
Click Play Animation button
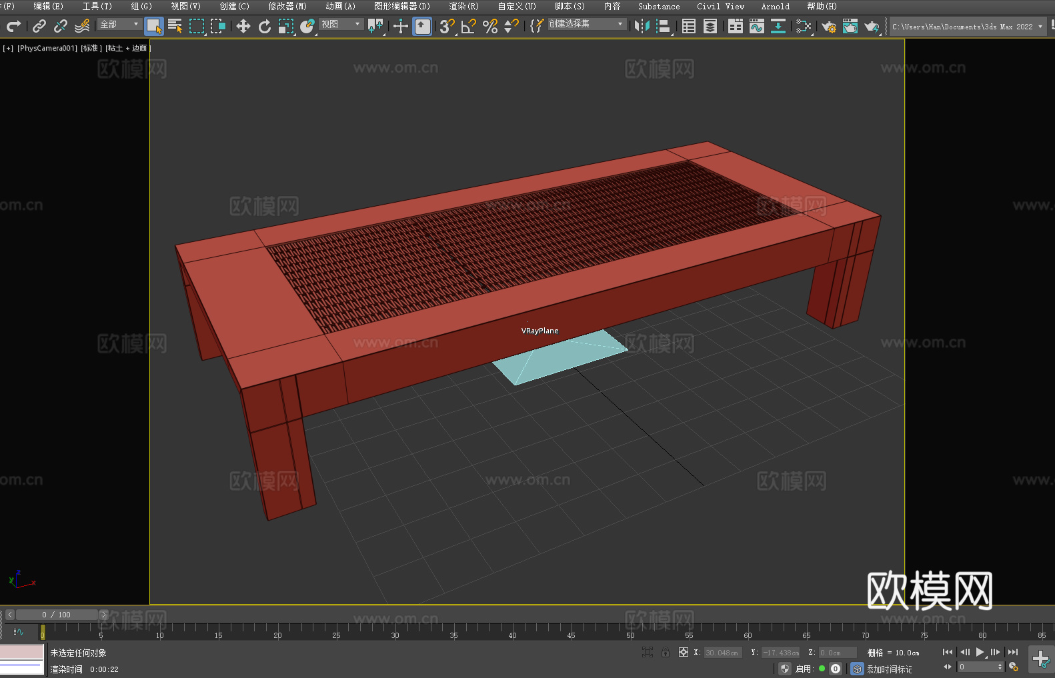(x=980, y=652)
